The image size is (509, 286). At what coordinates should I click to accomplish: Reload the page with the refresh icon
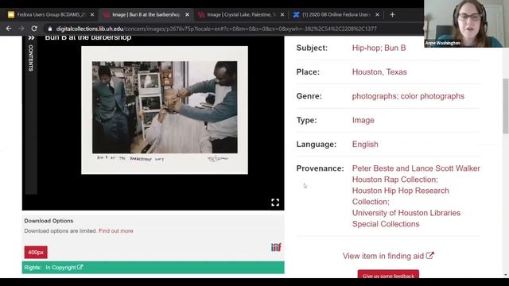pyautogui.click(x=34, y=29)
